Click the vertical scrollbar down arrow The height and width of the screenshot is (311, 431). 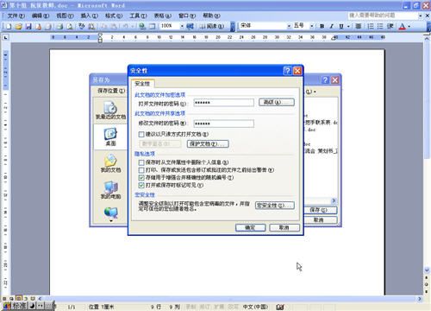tap(427, 270)
